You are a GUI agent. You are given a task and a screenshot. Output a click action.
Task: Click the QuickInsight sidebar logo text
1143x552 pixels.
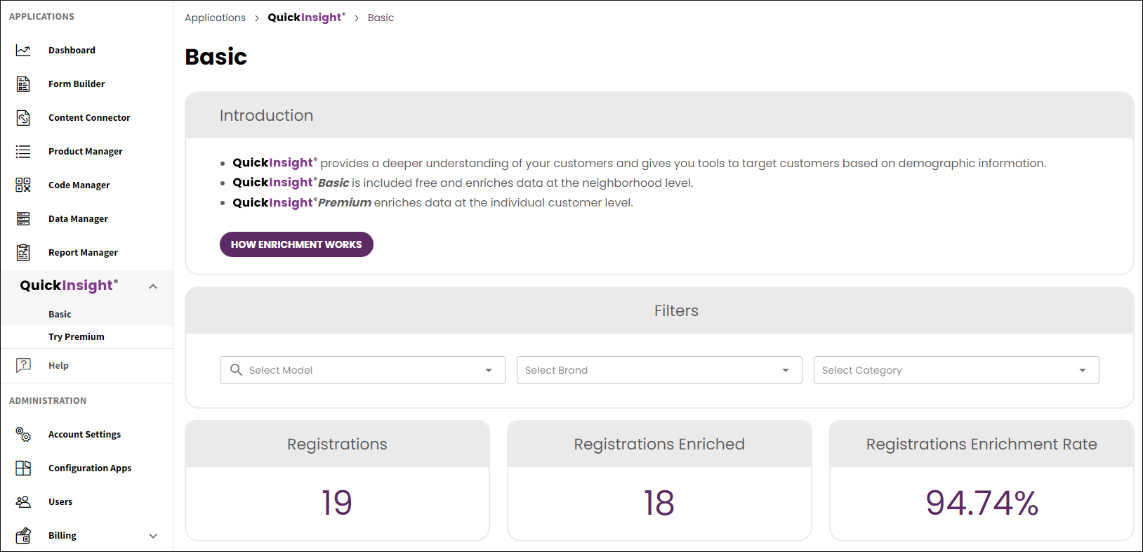point(69,286)
